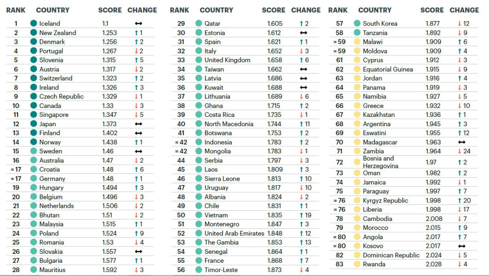
Task: Click the no-change arrow in Taiwan's row
Action: click(304, 69)
